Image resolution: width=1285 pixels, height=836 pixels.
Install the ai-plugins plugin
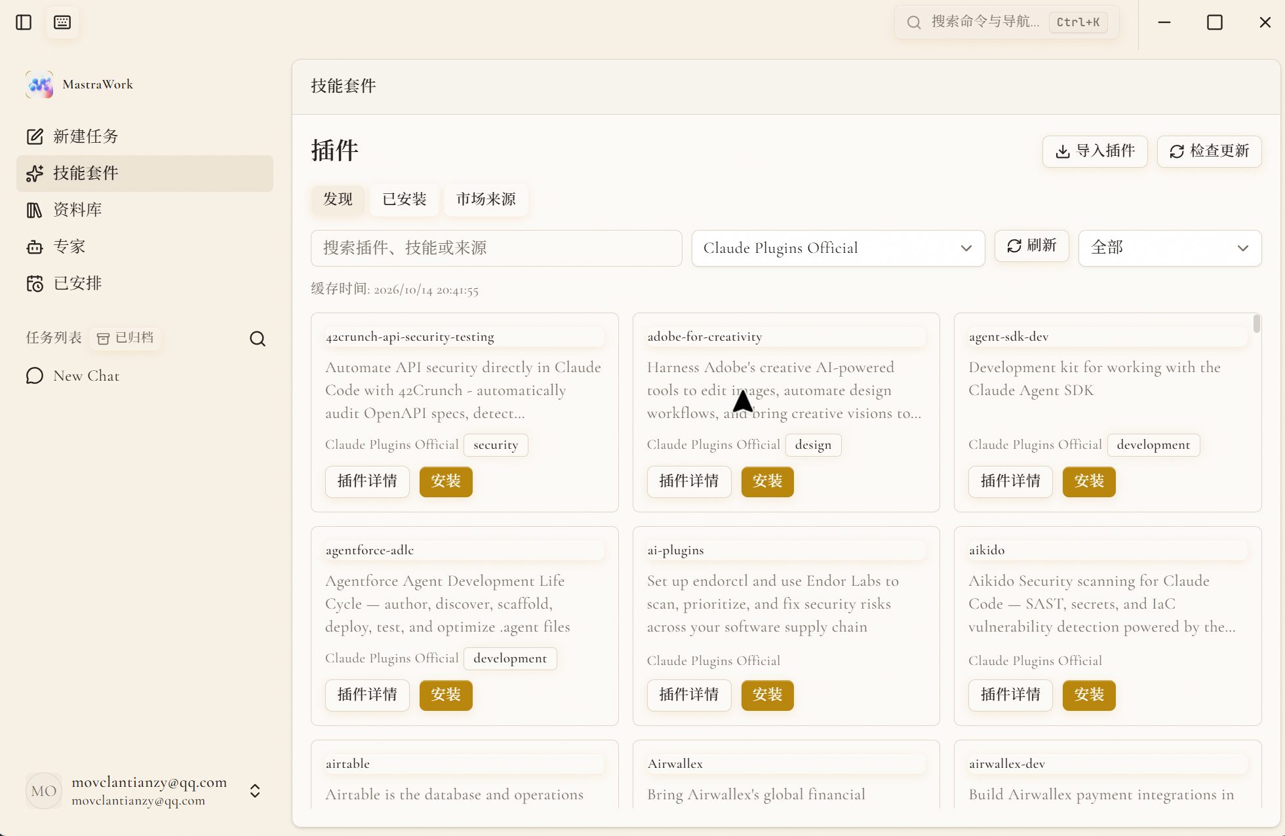pyautogui.click(x=768, y=695)
